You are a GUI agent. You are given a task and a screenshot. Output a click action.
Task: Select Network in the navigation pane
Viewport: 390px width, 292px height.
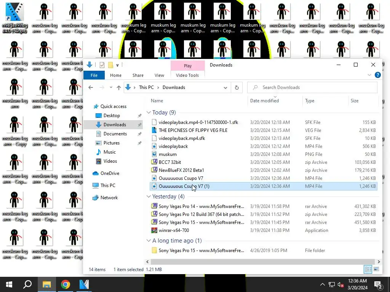[109, 198]
